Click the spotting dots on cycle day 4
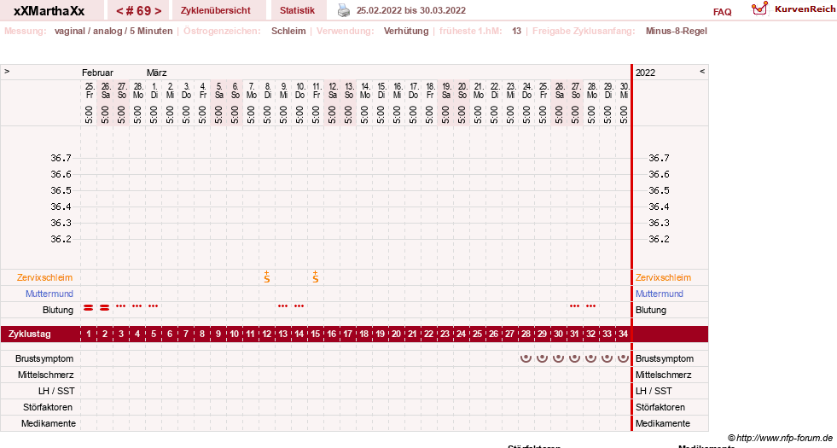This screenshot has height=448, width=837. pos(137,306)
